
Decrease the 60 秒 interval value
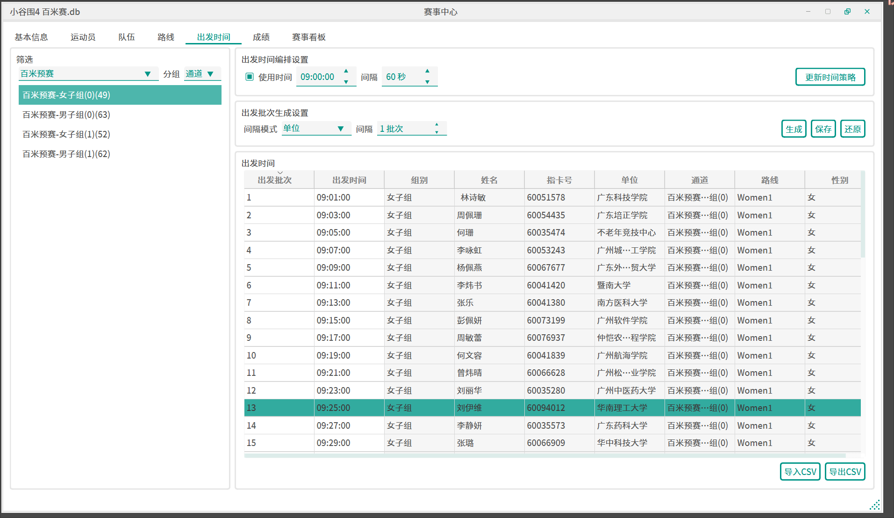pyautogui.click(x=427, y=82)
